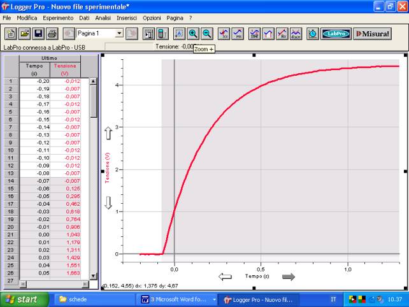Print using the printer icon
Screen dimensions: 409x307
pos(52,33)
